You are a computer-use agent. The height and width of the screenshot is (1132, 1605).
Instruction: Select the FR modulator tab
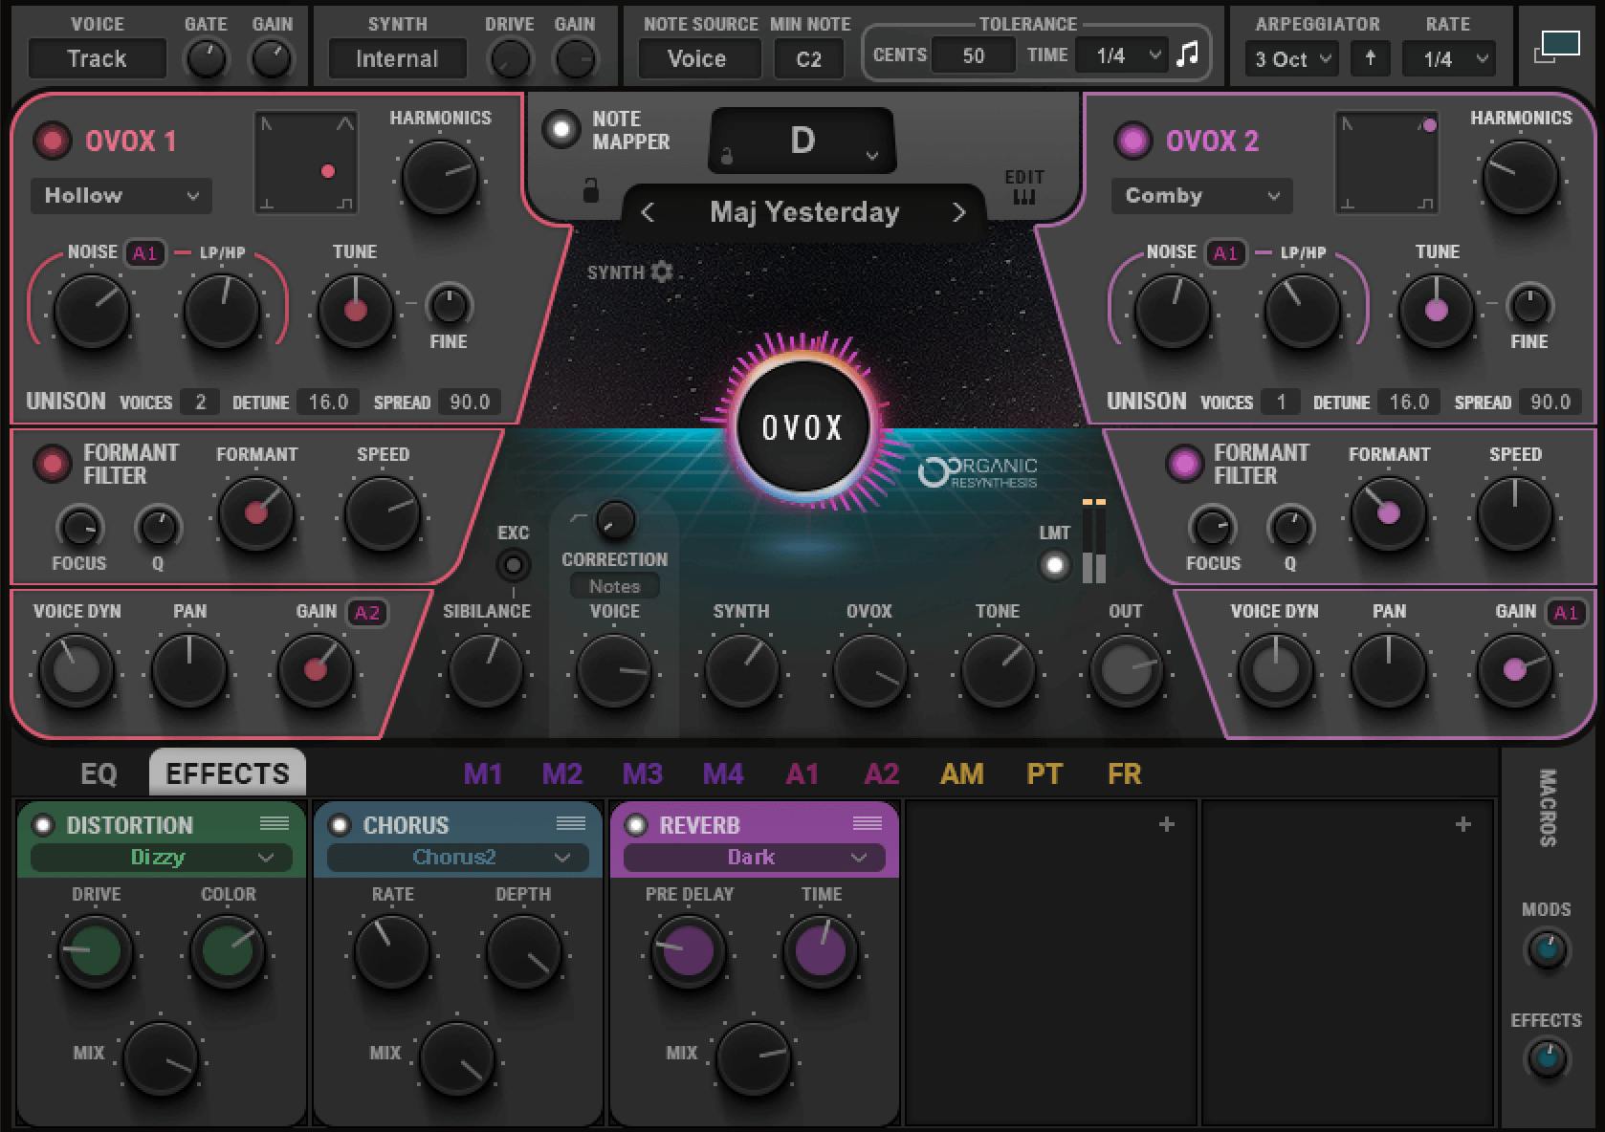coord(1125,773)
